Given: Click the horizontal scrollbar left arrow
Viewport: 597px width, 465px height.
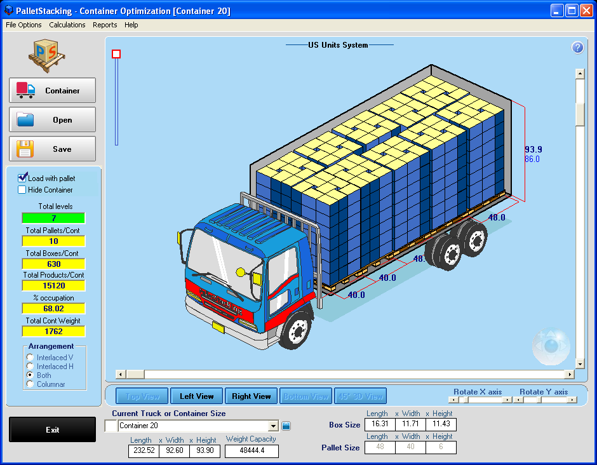Looking at the screenshot, I should click(x=121, y=374).
